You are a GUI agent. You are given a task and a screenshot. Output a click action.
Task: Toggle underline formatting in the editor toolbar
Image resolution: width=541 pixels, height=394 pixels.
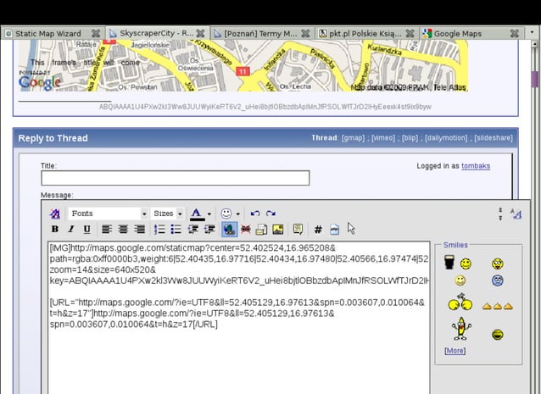pyautogui.click(x=85, y=229)
